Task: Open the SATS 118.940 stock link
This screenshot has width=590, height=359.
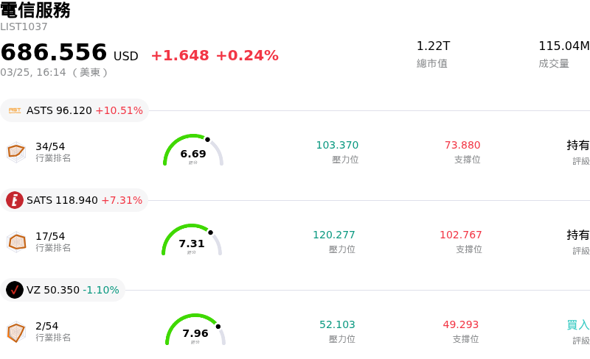Action: (62, 200)
